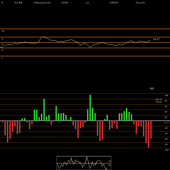Click the MR axis label -60
The image size is (170, 170).
pyautogui.click(x=166, y=139)
